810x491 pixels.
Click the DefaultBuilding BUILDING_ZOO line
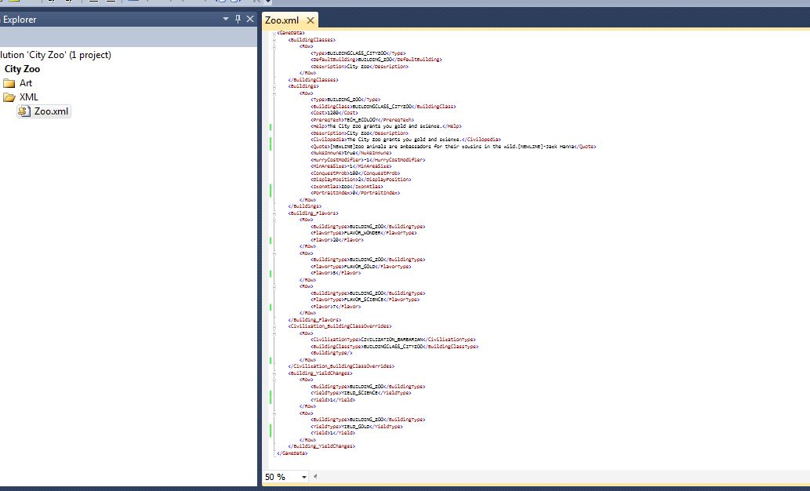(376, 60)
